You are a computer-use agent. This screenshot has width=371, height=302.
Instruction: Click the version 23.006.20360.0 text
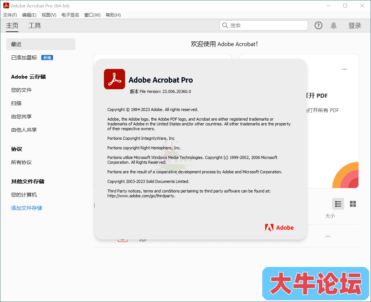click(176, 91)
